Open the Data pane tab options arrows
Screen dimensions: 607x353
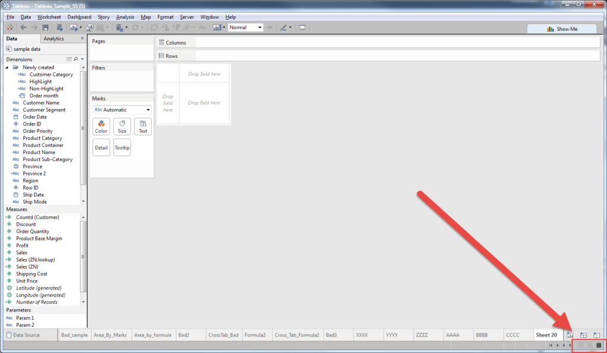[82, 38]
